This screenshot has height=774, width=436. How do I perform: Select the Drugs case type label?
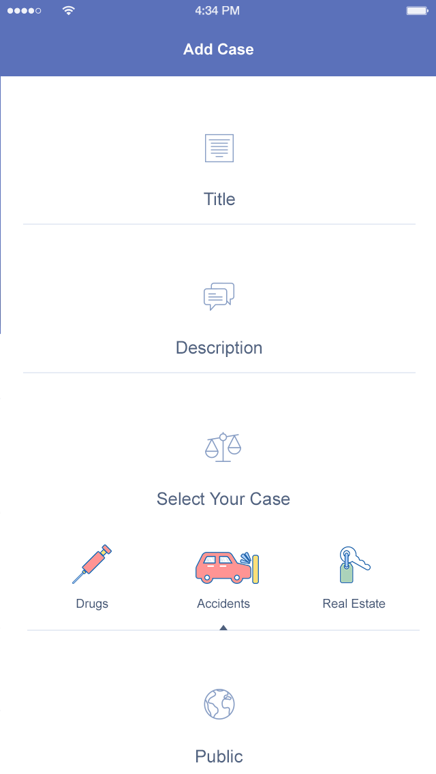coord(92,604)
